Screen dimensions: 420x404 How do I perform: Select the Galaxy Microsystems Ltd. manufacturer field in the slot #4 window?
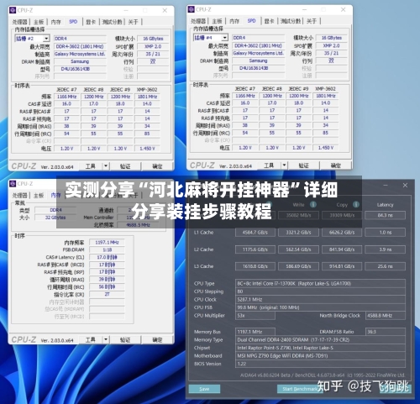(x=259, y=53)
